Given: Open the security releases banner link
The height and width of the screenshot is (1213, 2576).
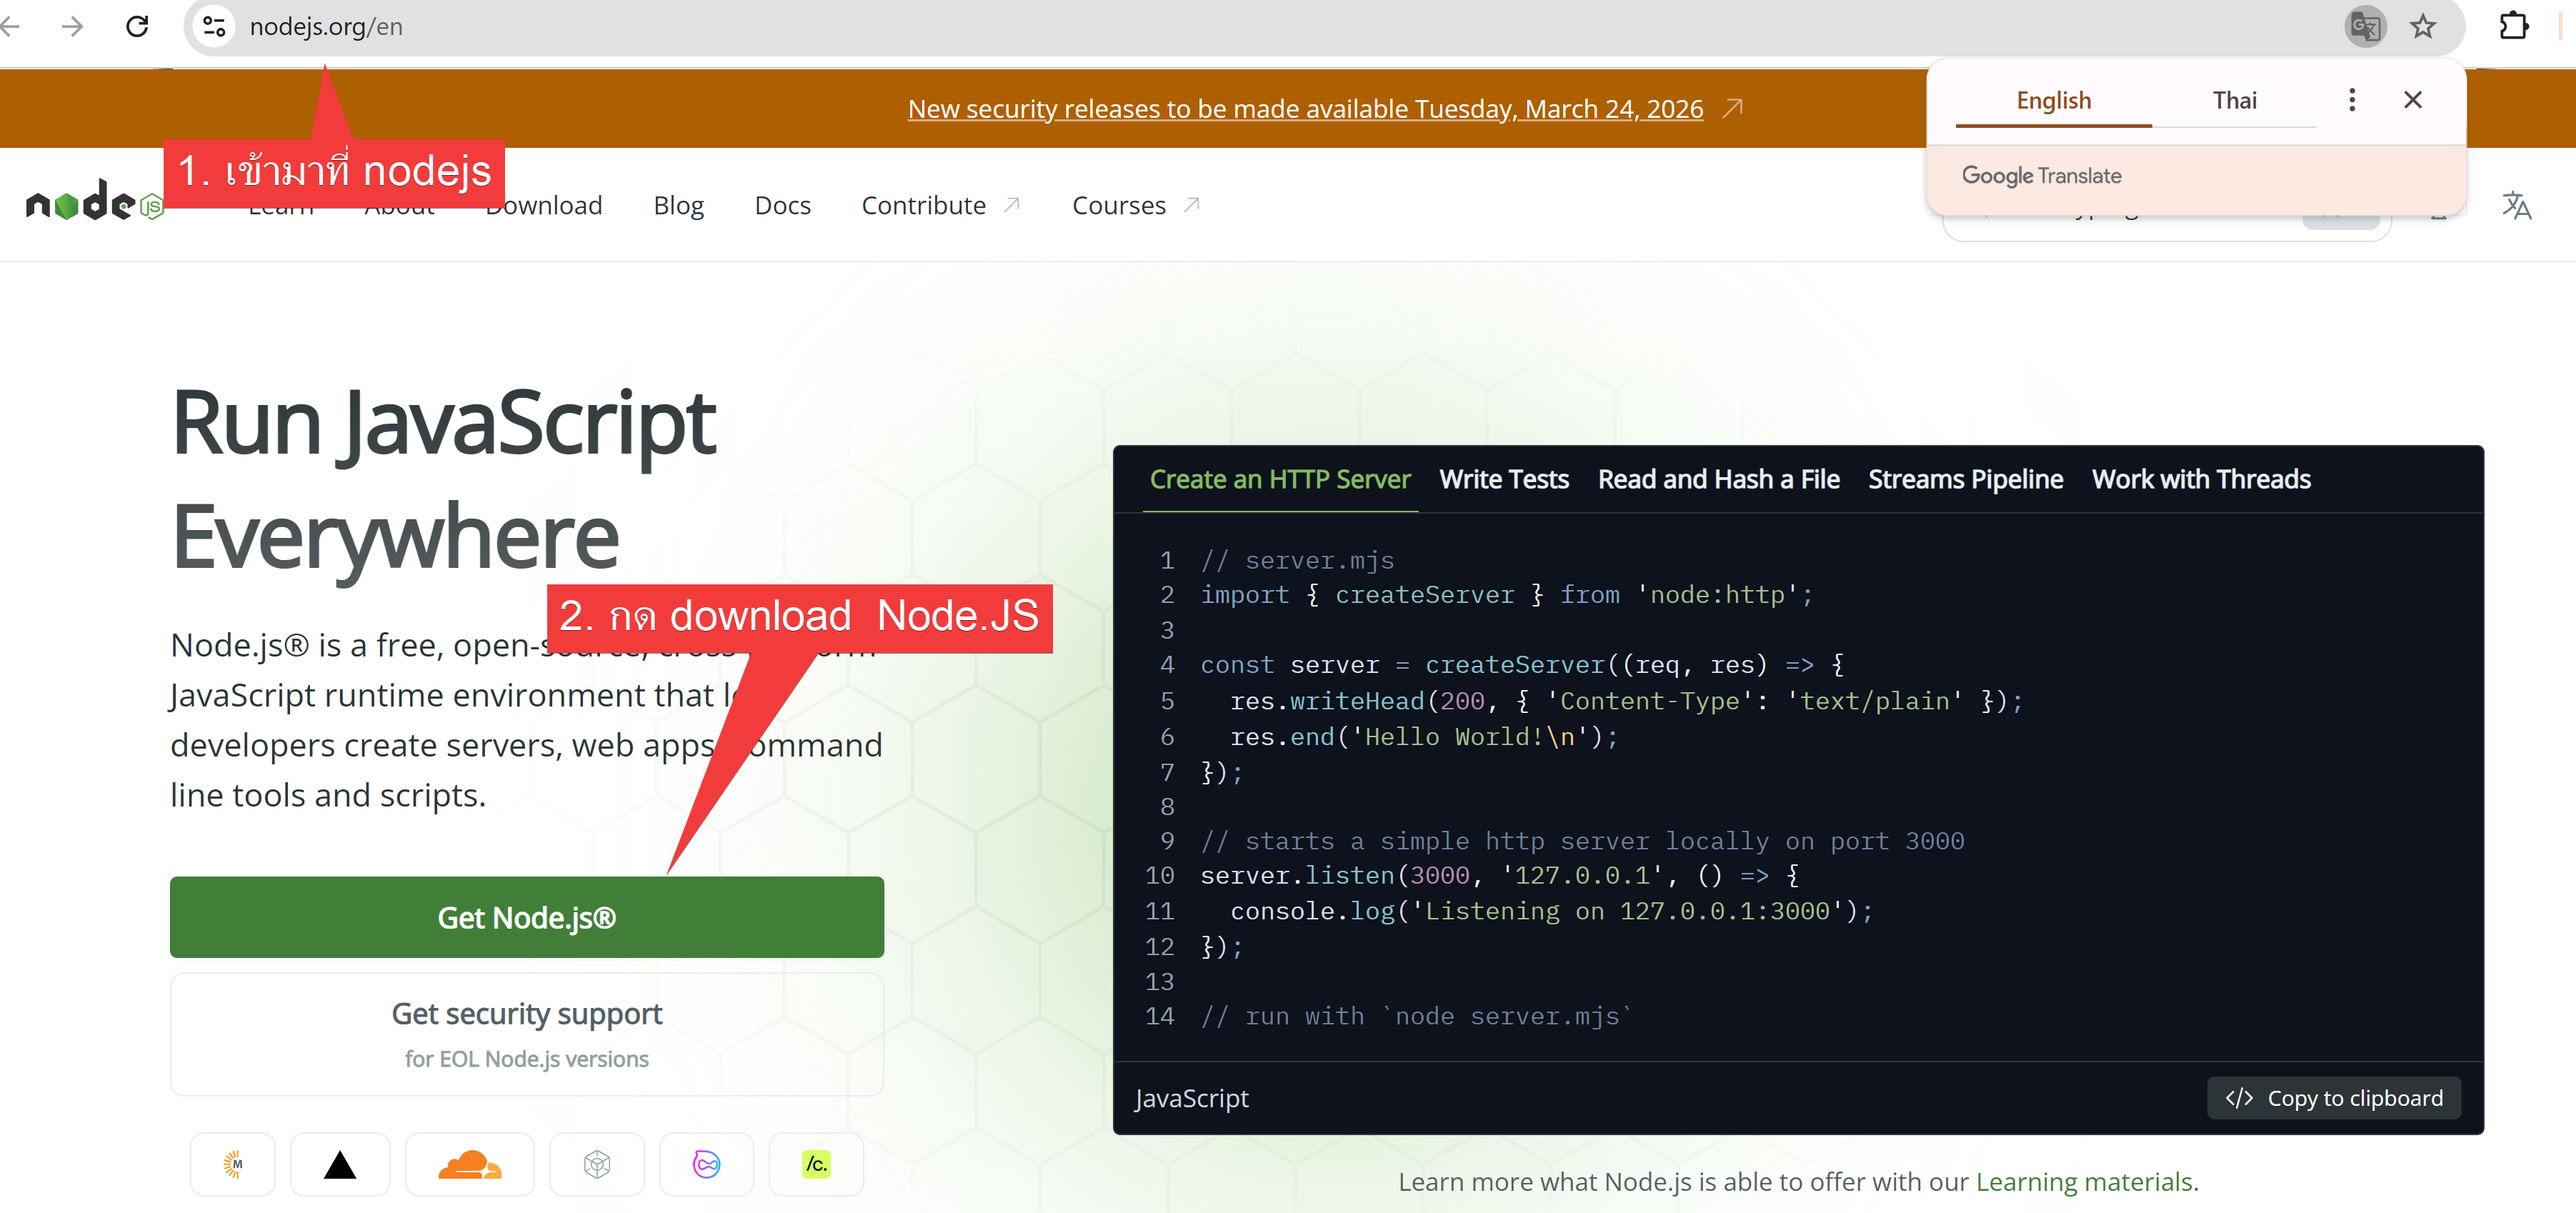Looking at the screenshot, I should tap(1305, 109).
